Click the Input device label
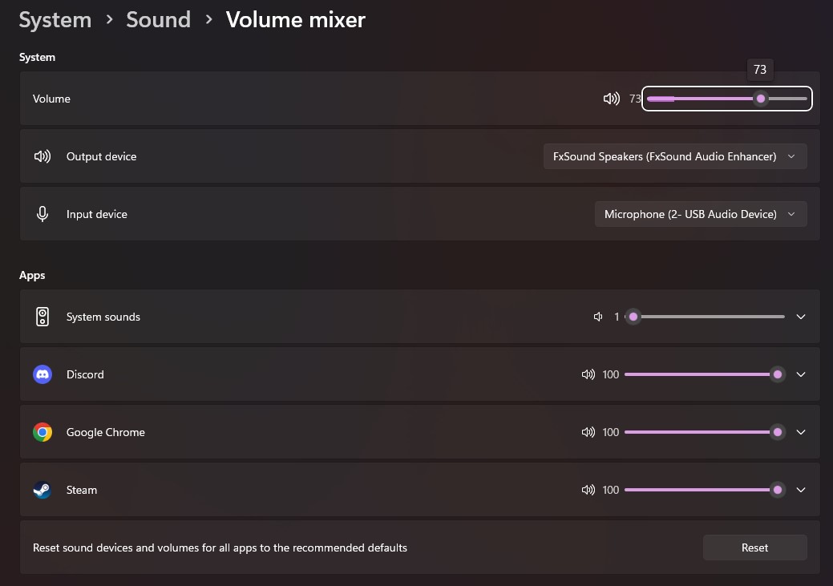833x586 pixels. (97, 214)
